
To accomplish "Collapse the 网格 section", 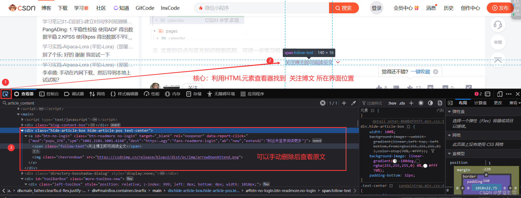I will tap(449, 135).
